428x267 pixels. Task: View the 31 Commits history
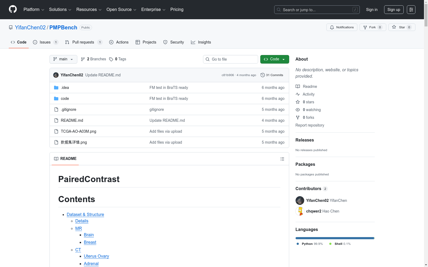point(272,75)
